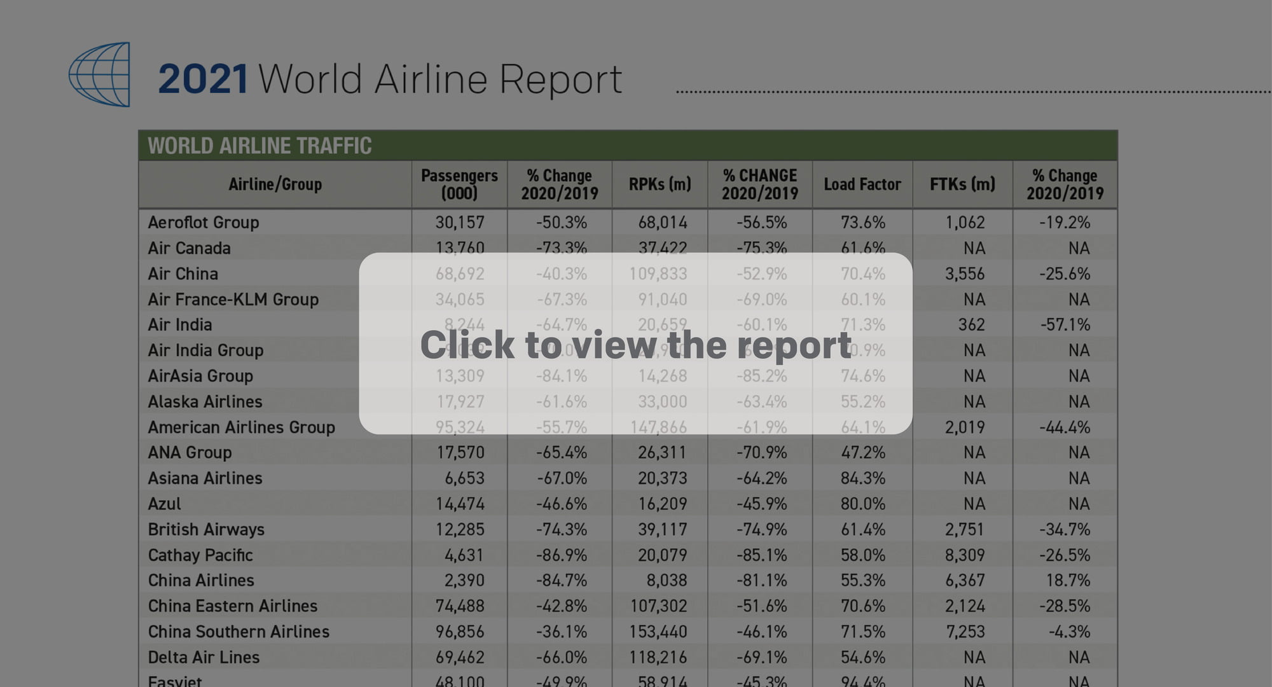The width and height of the screenshot is (1272, 687).
Task: Select the 'Alaska Airlines' row name
Action: [205, 401]
